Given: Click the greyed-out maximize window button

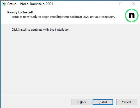Looking at the screenshot, I should tap(121, 4).
